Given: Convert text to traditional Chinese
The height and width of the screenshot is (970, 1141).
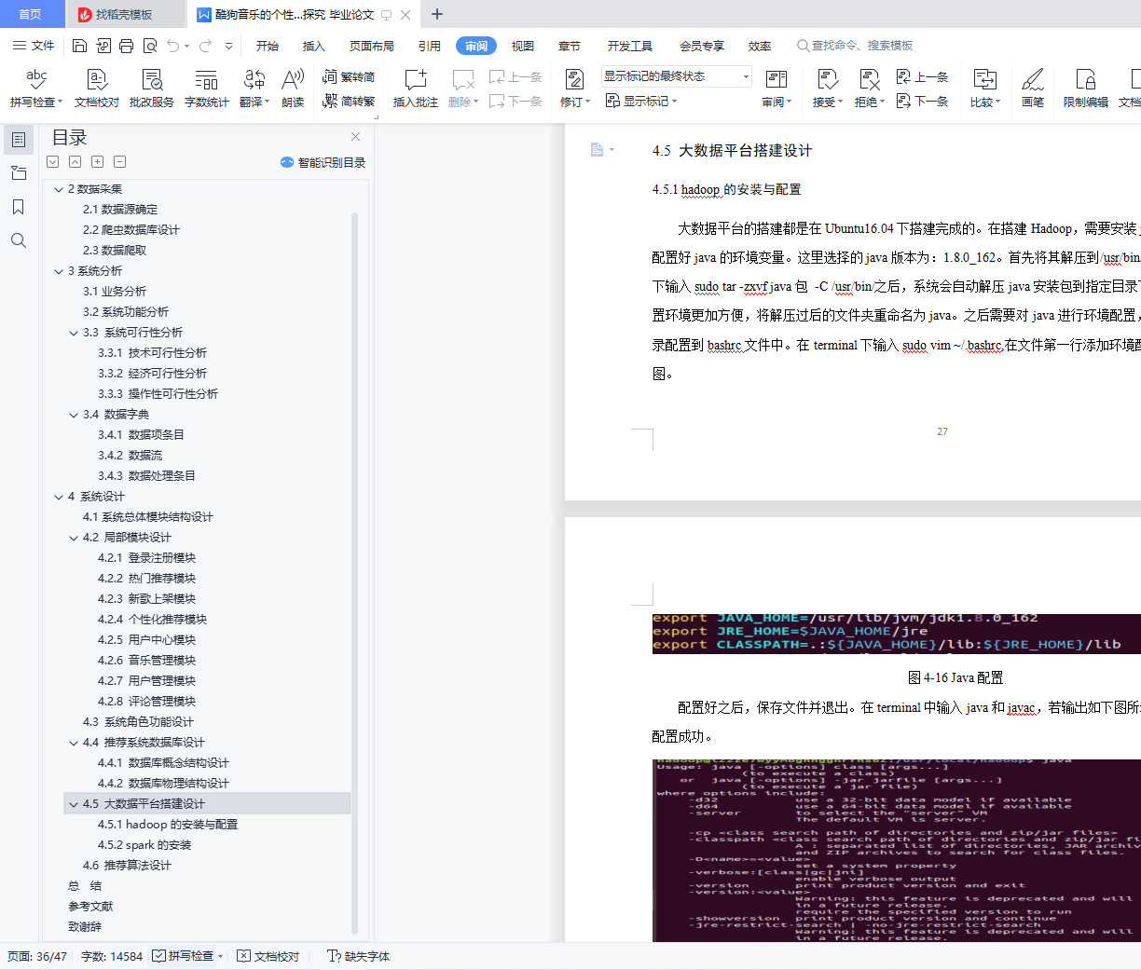Looking at the screenshot, I should coord(349,76).
